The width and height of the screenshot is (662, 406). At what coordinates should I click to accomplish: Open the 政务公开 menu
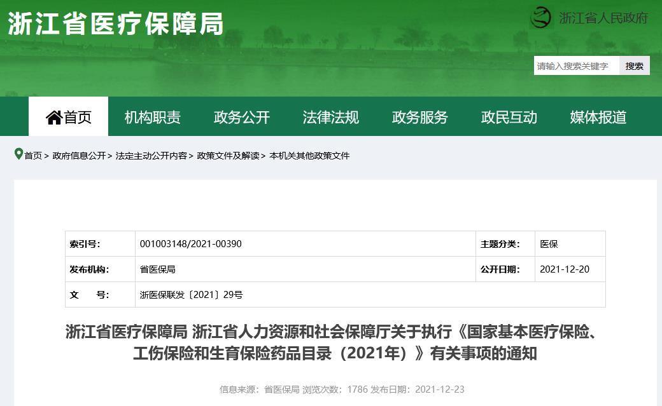coord(241,117)
